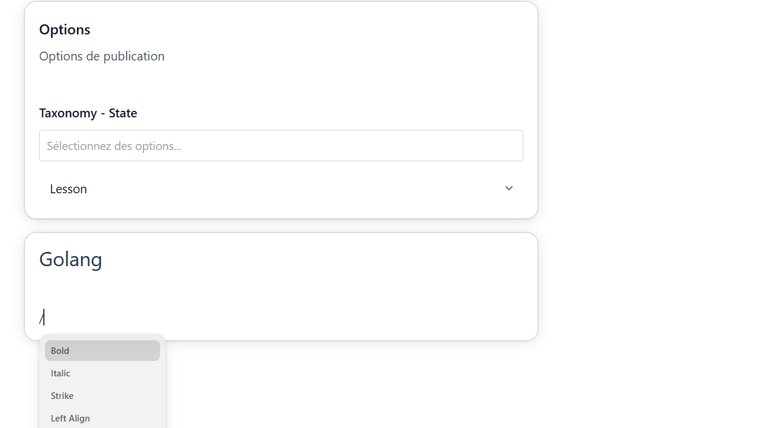
Task: Click the 'Taxonomy - State' field label
Action: pyautogui.click(x=88, y=113)
